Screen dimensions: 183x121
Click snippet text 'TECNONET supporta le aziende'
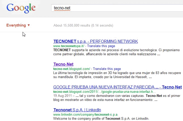117,52
